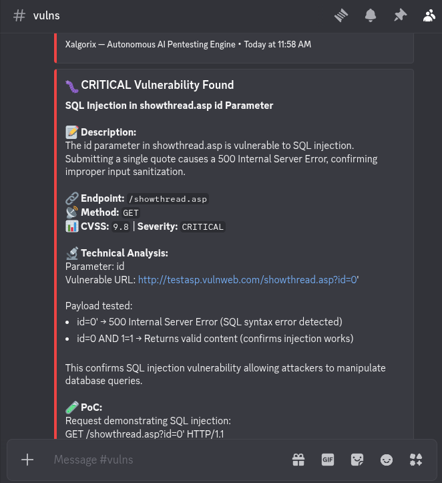Open the Threads panel icon

(341, 15)
